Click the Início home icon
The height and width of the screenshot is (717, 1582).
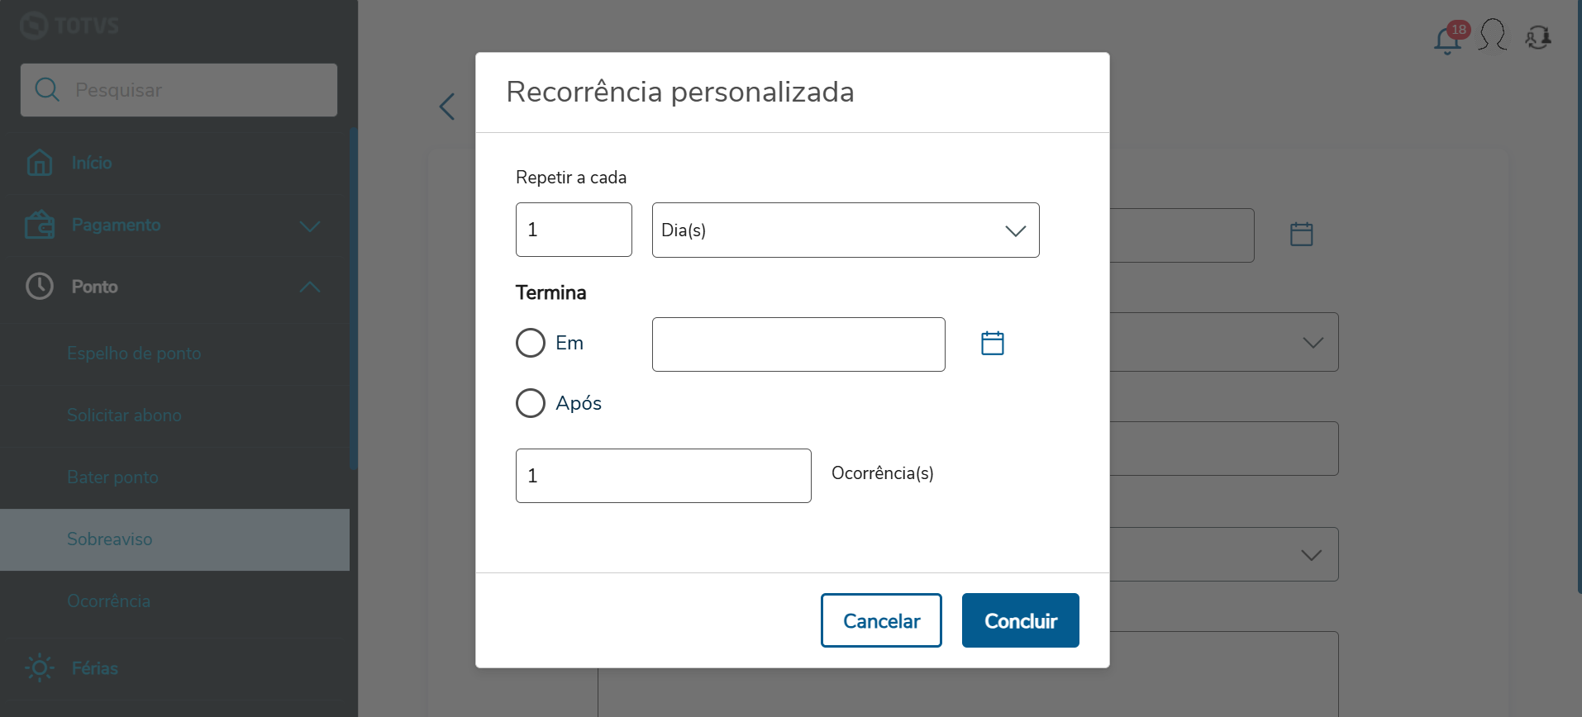coord(40,163)
